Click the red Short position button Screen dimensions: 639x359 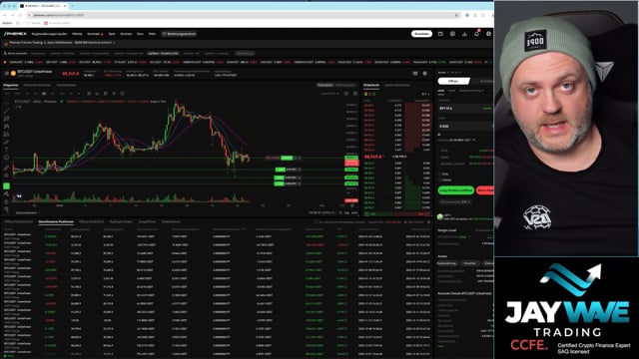pyautogui.click(x=485, y=190)
